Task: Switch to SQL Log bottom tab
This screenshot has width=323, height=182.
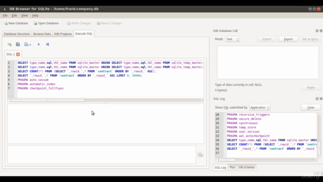Action: (x=220, y=167)
